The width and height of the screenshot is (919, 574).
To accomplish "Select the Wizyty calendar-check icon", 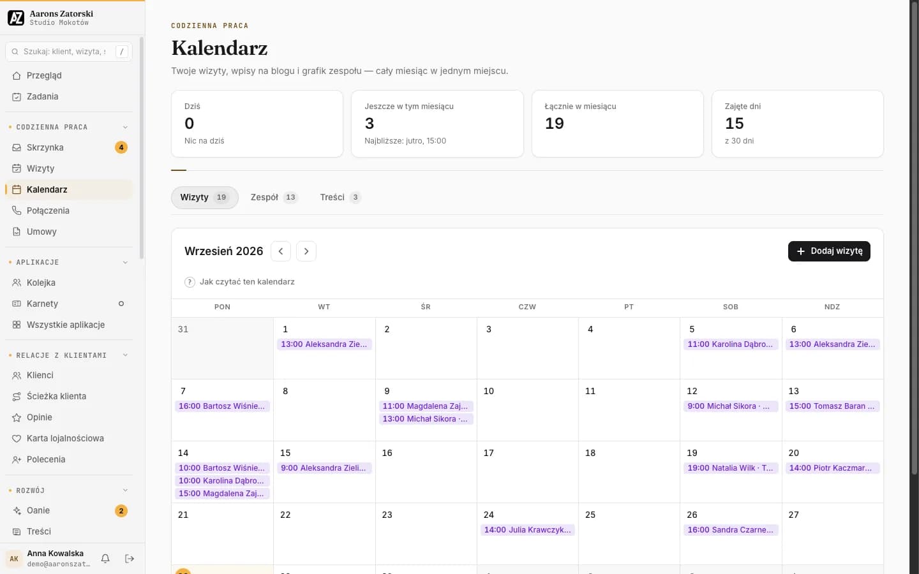I will pyautogui.click(x=17, y=168).
